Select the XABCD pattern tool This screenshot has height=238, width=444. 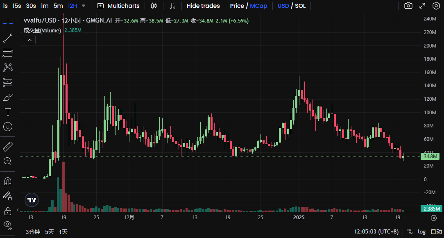(x=8, y=68)
